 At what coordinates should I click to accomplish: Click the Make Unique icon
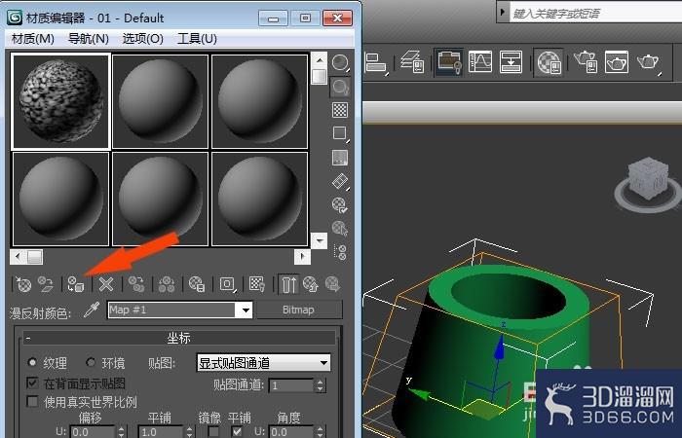[x=167, y=284]
